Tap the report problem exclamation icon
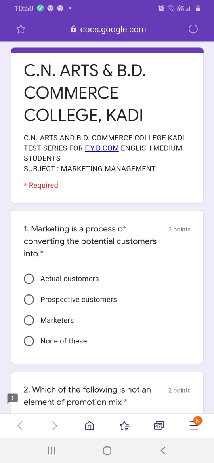Viewport: 214px width, 463px height. [13, 398]
